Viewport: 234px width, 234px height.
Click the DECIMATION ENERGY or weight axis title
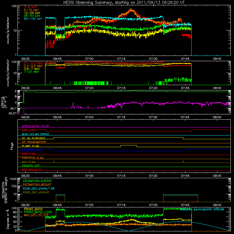pyautogui.click(x=4, y=190)
